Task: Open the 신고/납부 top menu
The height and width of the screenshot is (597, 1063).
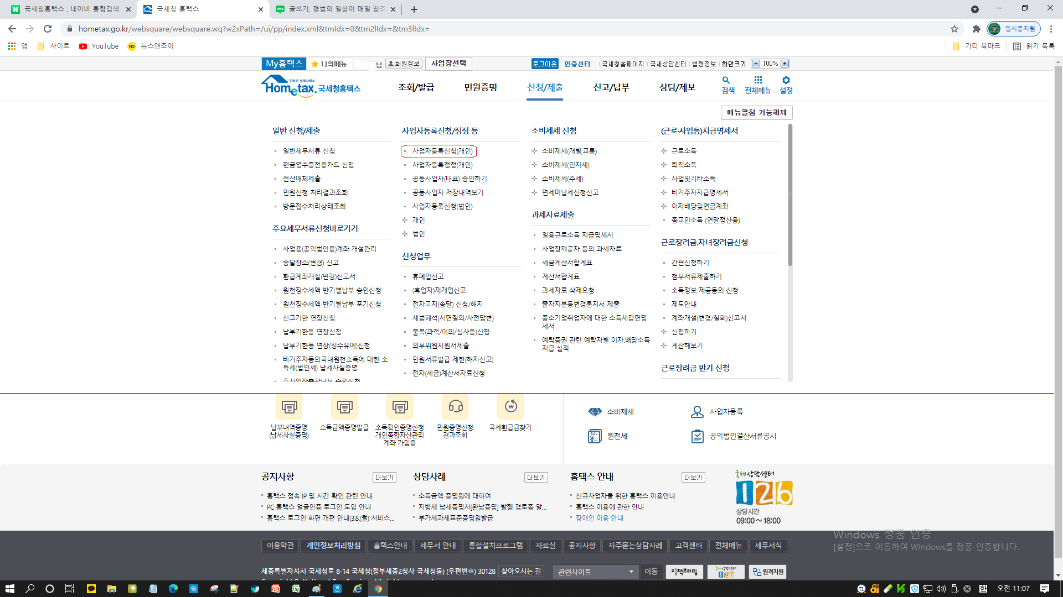Action: click(x=611, y=87)
